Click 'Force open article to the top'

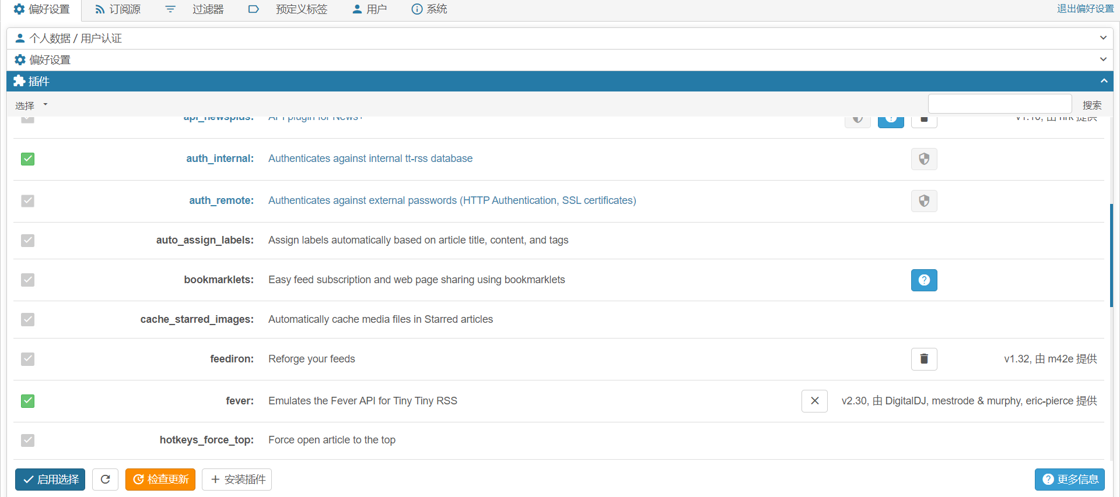pos(332,440)
